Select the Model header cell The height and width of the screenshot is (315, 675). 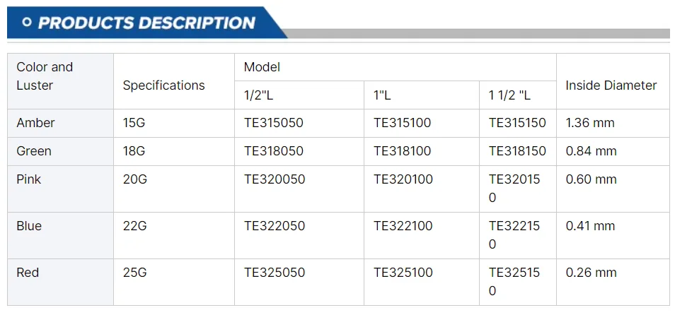point(262,67)
